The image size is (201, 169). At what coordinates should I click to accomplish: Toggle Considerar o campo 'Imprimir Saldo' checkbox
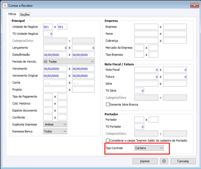pos(108,140)
